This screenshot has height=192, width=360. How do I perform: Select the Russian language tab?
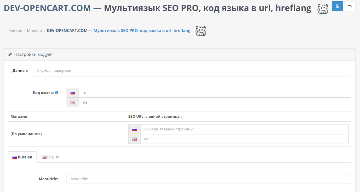(22, 157)
